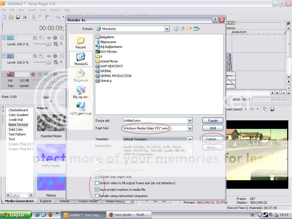The width and height of the screenshot is (292, 219).
Task: Expand the taskbar quick launch chevron
Action: (x=57, y=213)
